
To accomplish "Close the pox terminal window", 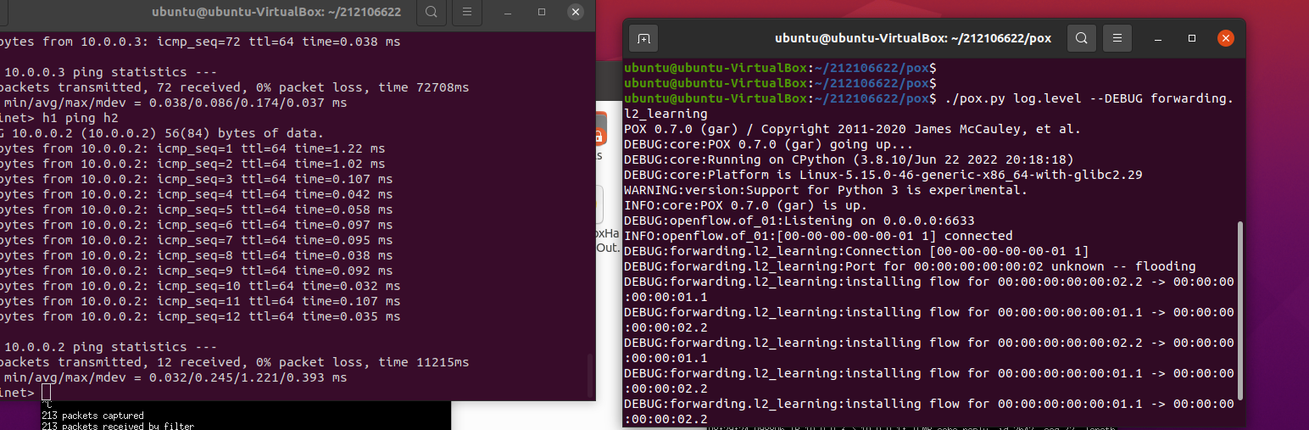I will click(1225, 38).
